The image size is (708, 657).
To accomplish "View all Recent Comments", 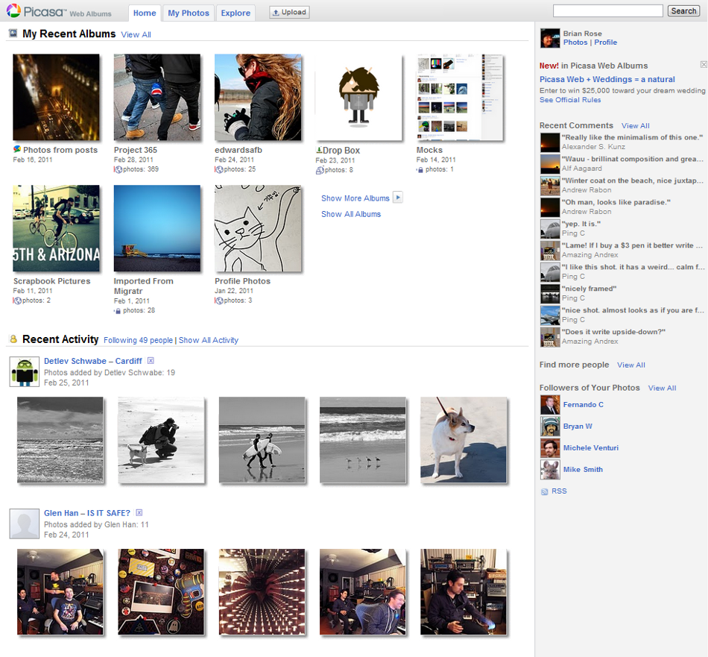I will 635,126.
